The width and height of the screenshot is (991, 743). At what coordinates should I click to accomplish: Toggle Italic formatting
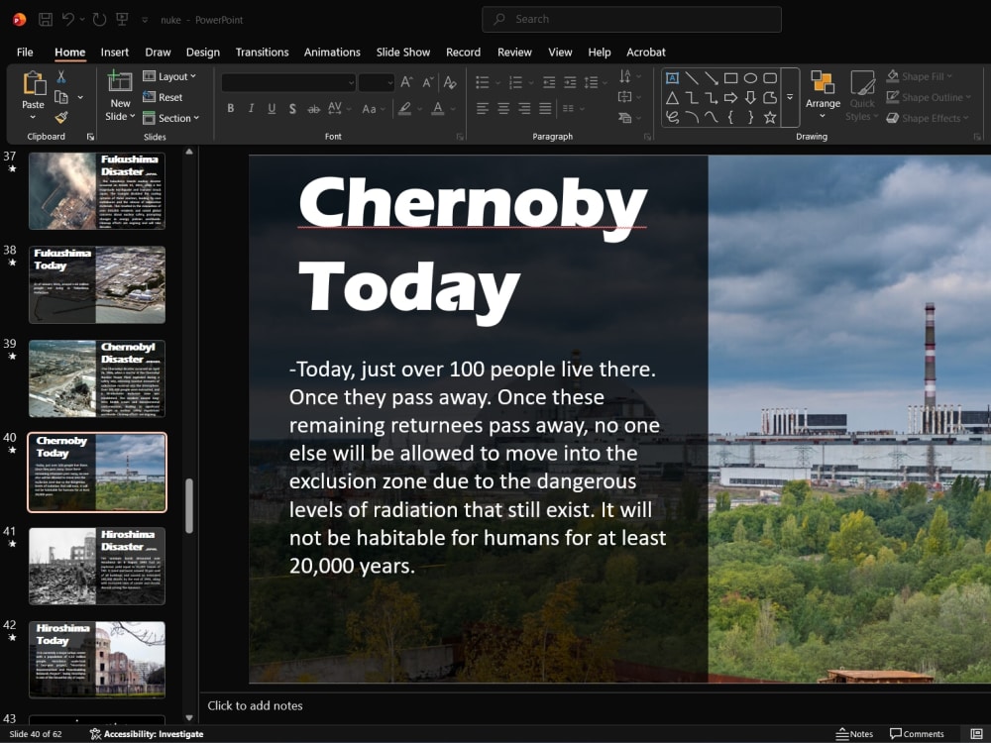[251, 109]
